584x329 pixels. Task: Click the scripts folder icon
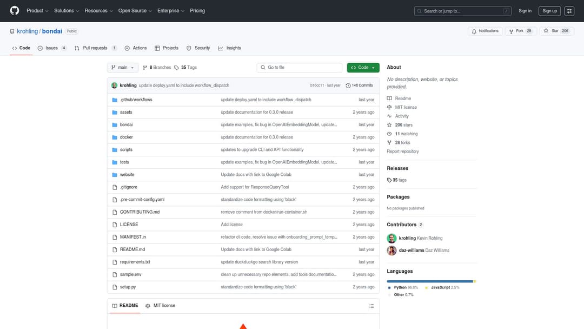pyautogui.click(x=115, y=150)
